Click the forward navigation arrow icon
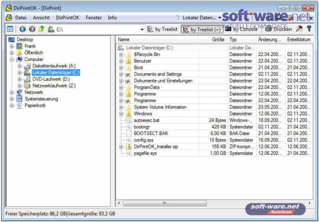 pyautogui.click(x=32, y=29)
